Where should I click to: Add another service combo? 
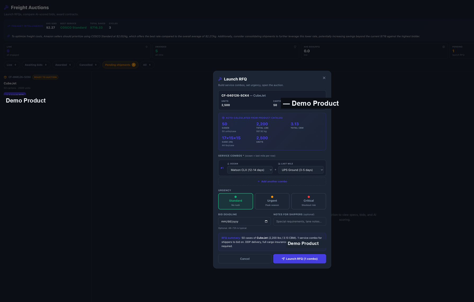tap(272, 182)
